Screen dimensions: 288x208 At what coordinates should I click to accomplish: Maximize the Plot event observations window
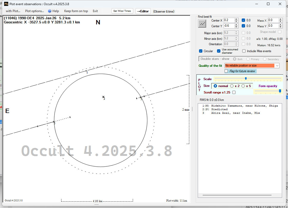pyautogui.click(x=268, y=4)
